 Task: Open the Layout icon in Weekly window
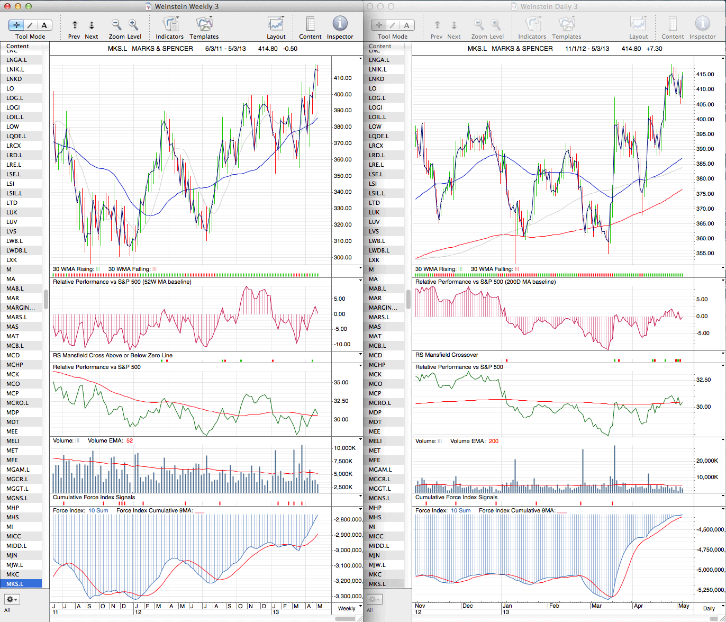(x=276, y=24)
